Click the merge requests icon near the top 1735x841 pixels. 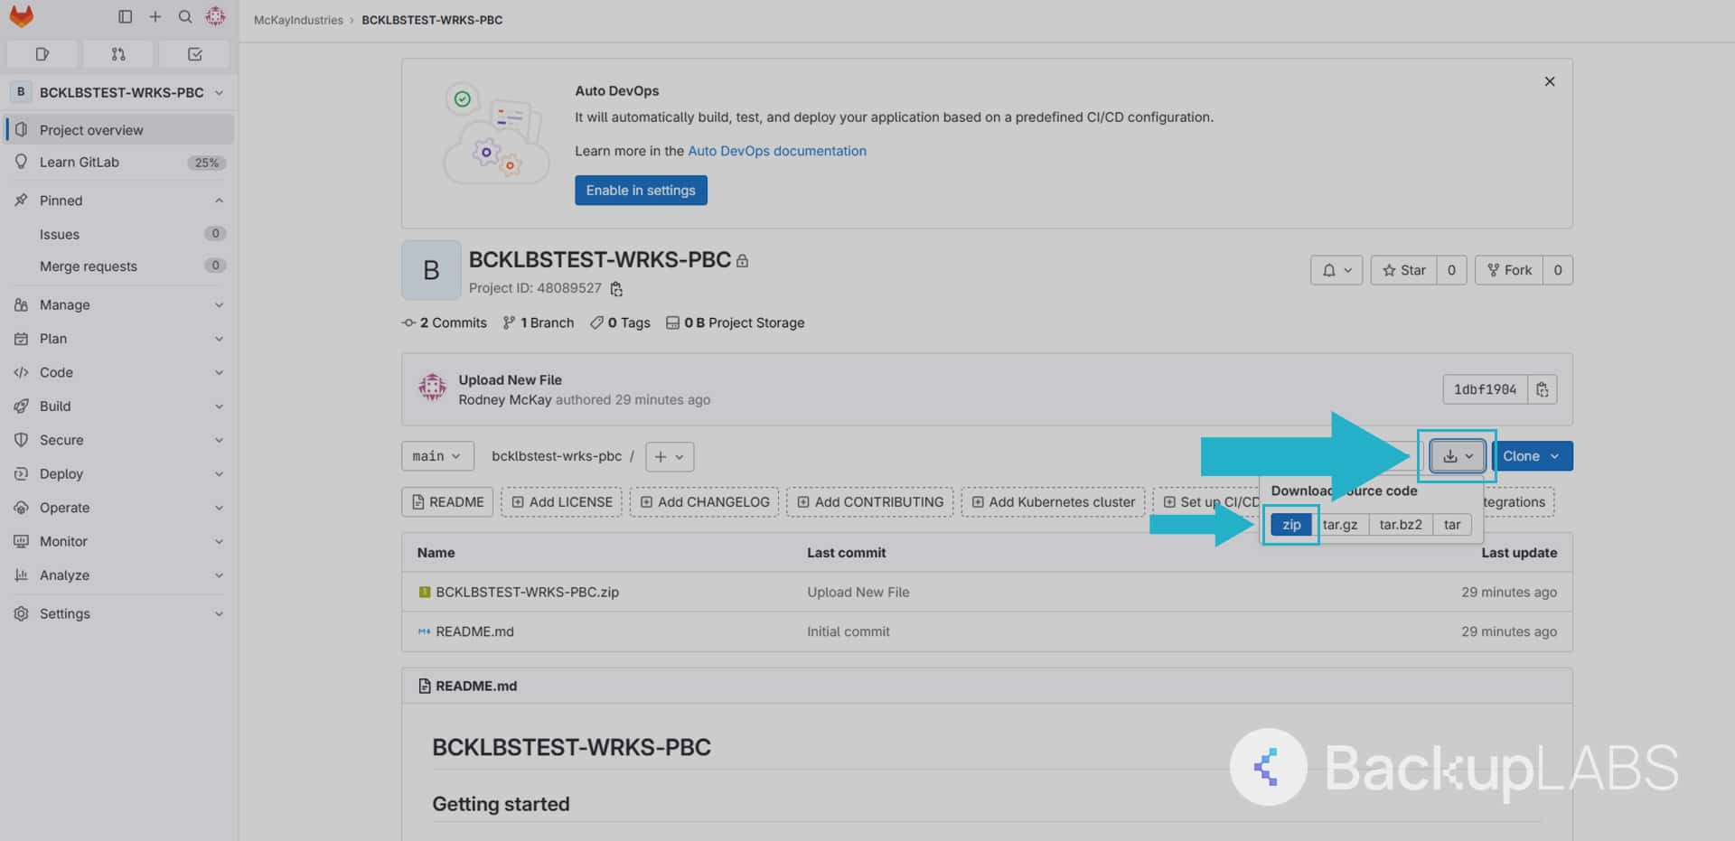point(117,54)
